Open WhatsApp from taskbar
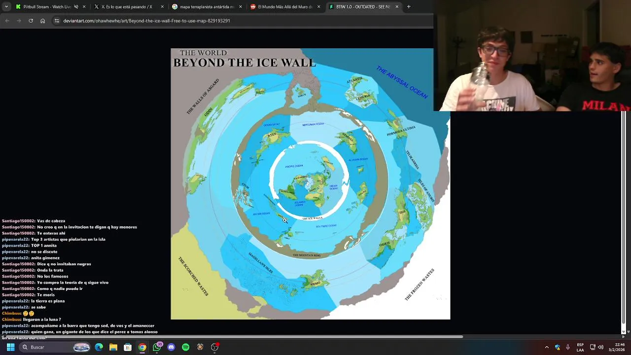This screenshot has width=631, height=355. (x=157, y=347)
